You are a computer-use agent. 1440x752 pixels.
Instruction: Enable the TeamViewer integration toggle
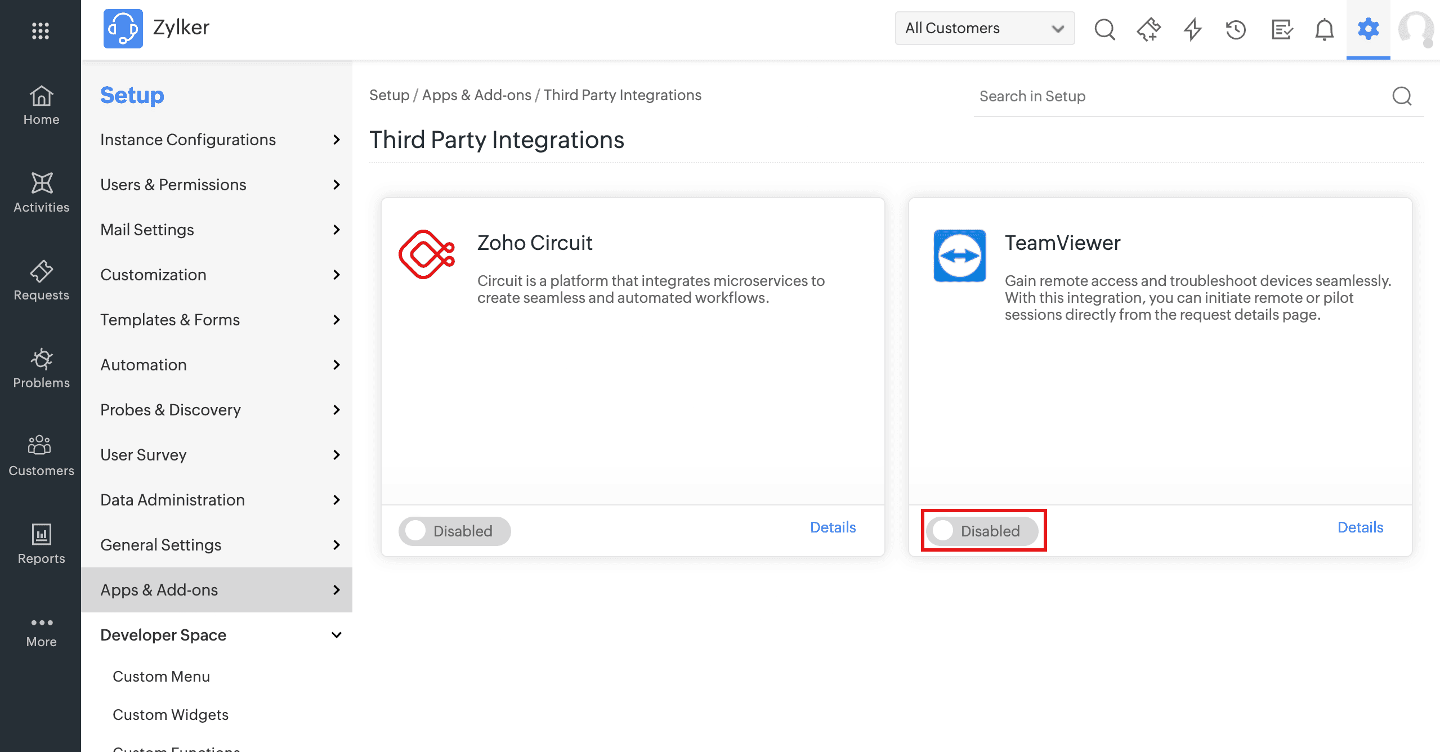pyautogui.click(x=982, y=531)
